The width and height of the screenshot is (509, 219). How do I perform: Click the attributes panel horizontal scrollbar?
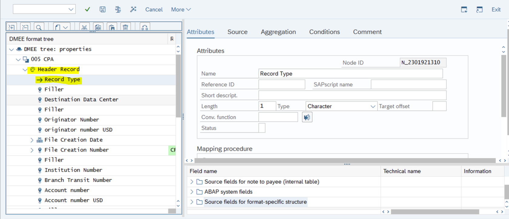[345, 160]
